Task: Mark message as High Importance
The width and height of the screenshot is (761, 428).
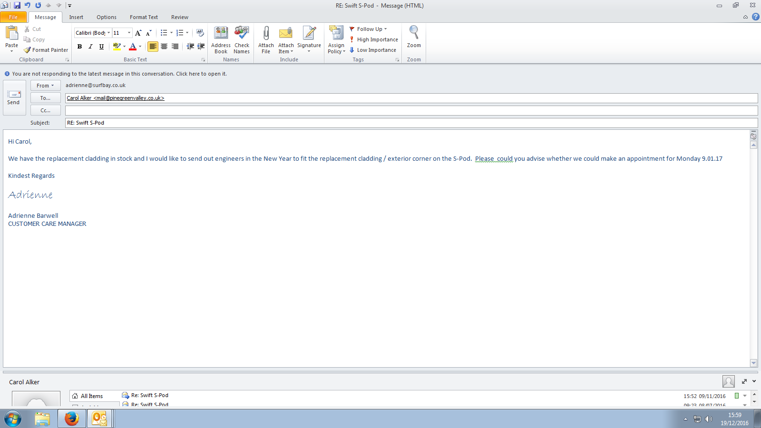Action: click(x=374, y=39)
